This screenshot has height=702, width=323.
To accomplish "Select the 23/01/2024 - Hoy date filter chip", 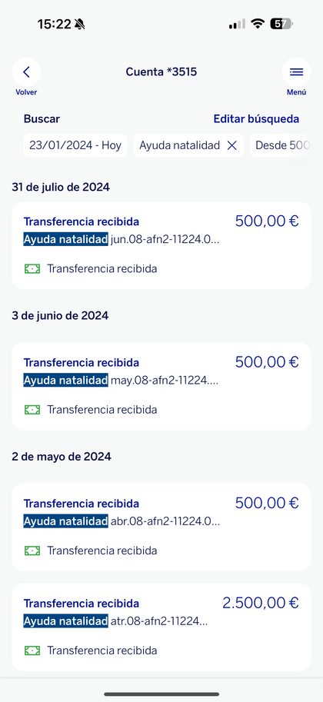I will [x=75, y=145].
